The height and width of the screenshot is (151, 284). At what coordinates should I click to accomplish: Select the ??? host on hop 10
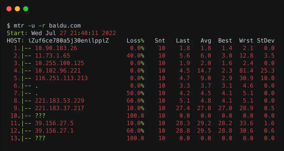coord(40,116)
